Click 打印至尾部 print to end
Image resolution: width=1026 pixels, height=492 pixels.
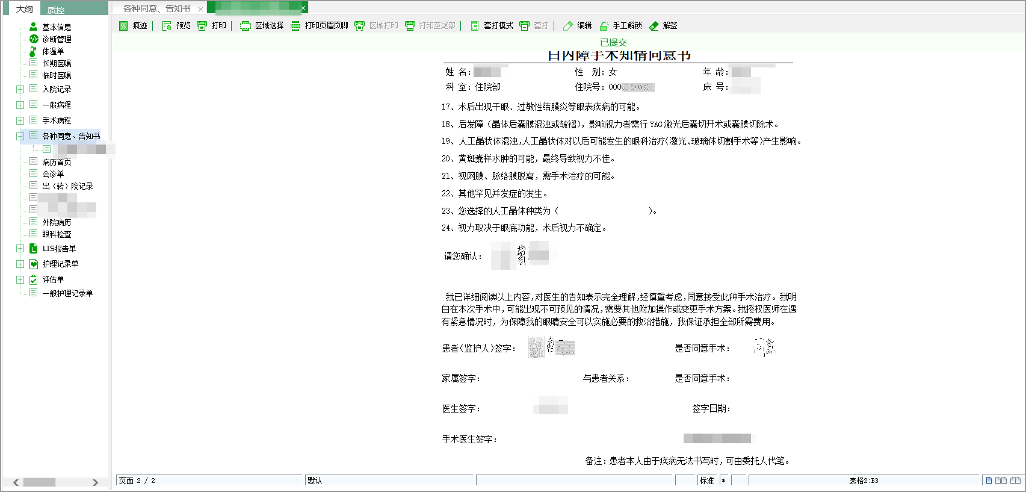tap(430, 25)
